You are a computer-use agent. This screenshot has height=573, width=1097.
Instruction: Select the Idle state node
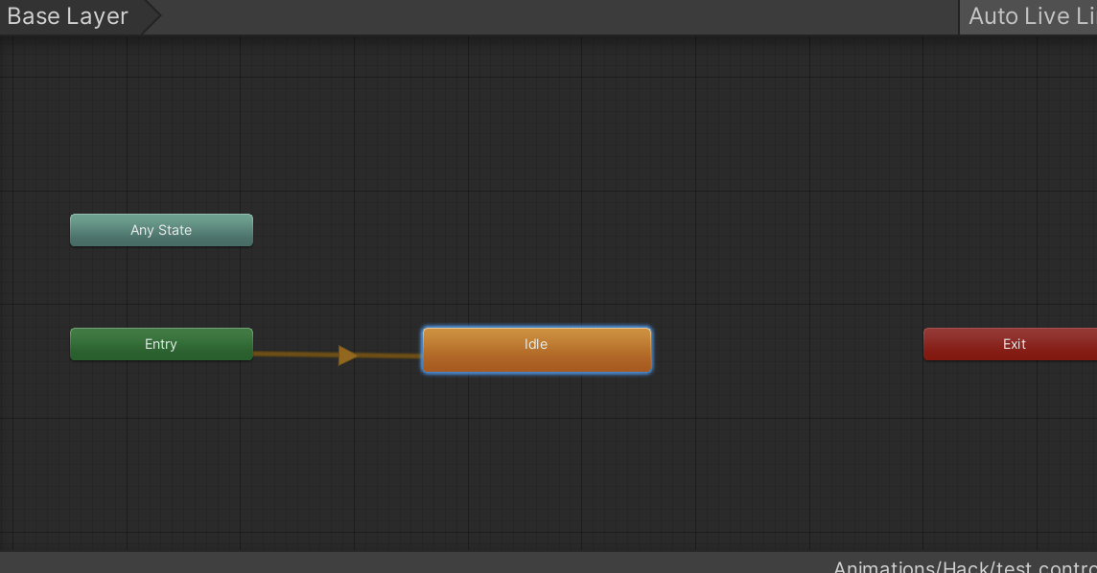coord(537,350)
